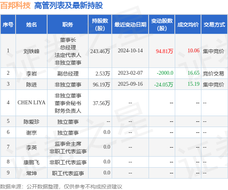Click the name 常坤

pyautogui.click(x=32, y=173)
